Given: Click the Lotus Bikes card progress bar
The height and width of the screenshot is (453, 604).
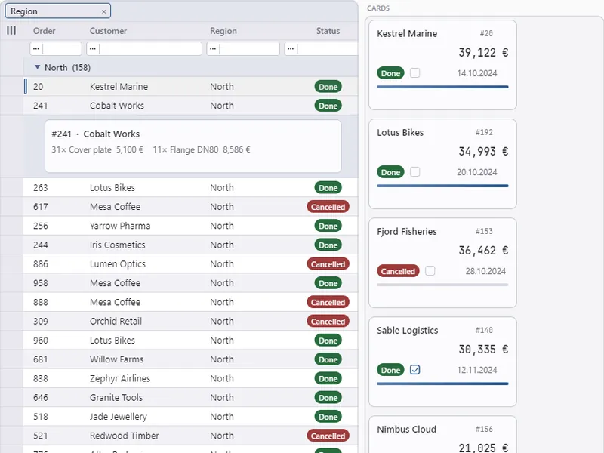Looking at the screenshot, I should [442, 186].
